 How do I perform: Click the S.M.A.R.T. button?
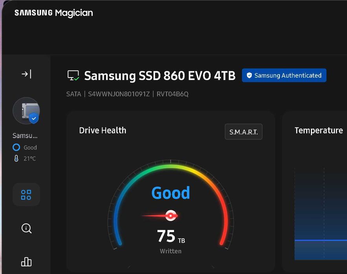click(x=243, y=132)
